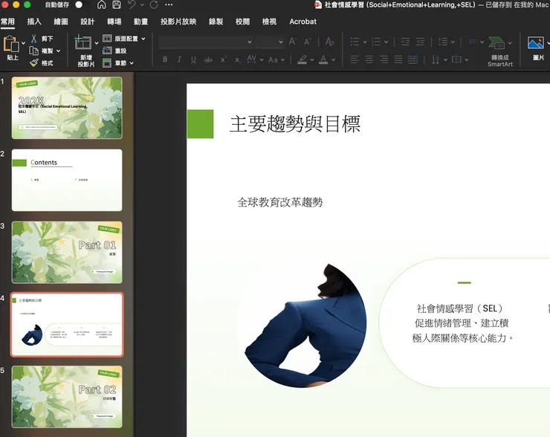Image resolution: width=550 pixels, height=437 pixels.
Task: Redo the action with the redo icon
Action: 154,4
